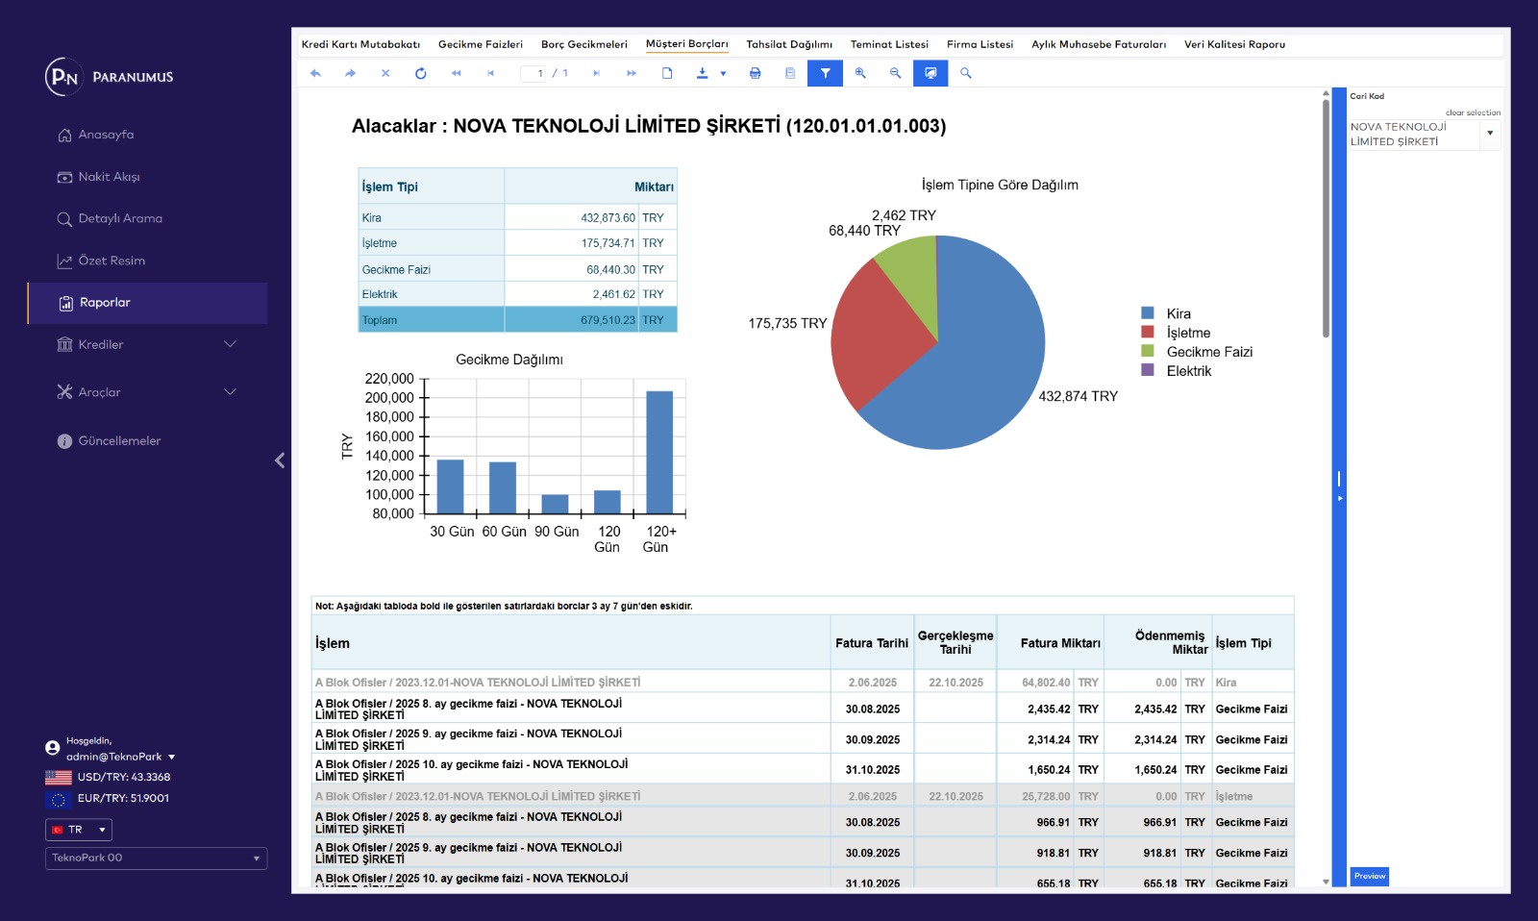Collapse the sidebar with the left chevron
The width and height of the screenshot is (1538, 921).
pyautogui.click(x=280, y=460)
